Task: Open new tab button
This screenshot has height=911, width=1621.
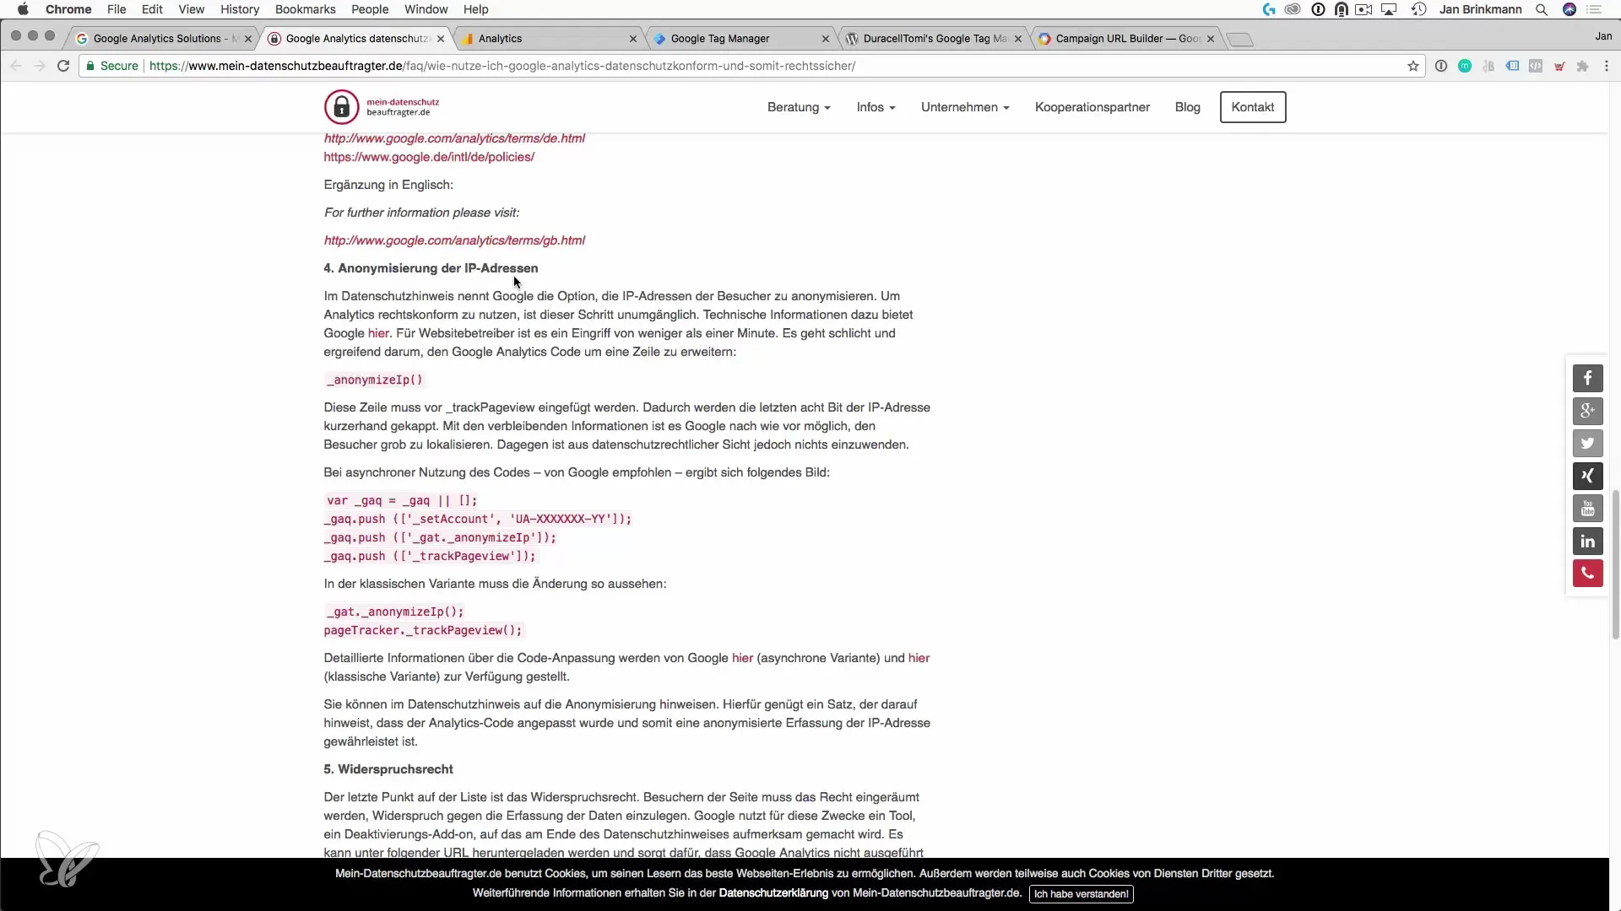Action: [x=1239, y=39]
